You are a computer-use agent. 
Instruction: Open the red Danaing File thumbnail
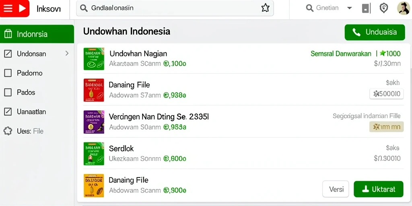point(94,90)
